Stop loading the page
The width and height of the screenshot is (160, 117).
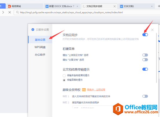coord(10,12)
